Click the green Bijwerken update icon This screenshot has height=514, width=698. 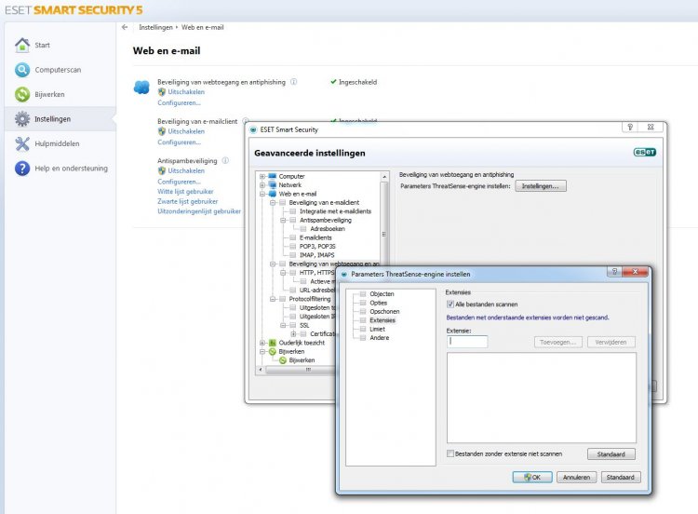tap(22, 94)
